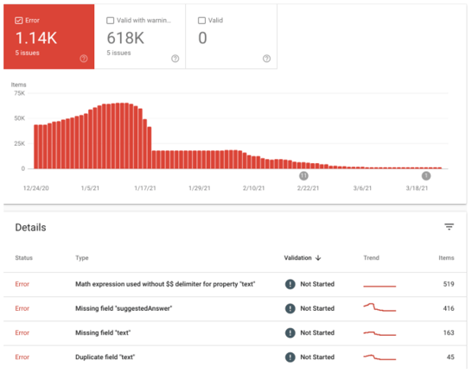The width and height of the screenshot is (472, 373).
Task: Open help icon on Valid card
Action: 267,59
